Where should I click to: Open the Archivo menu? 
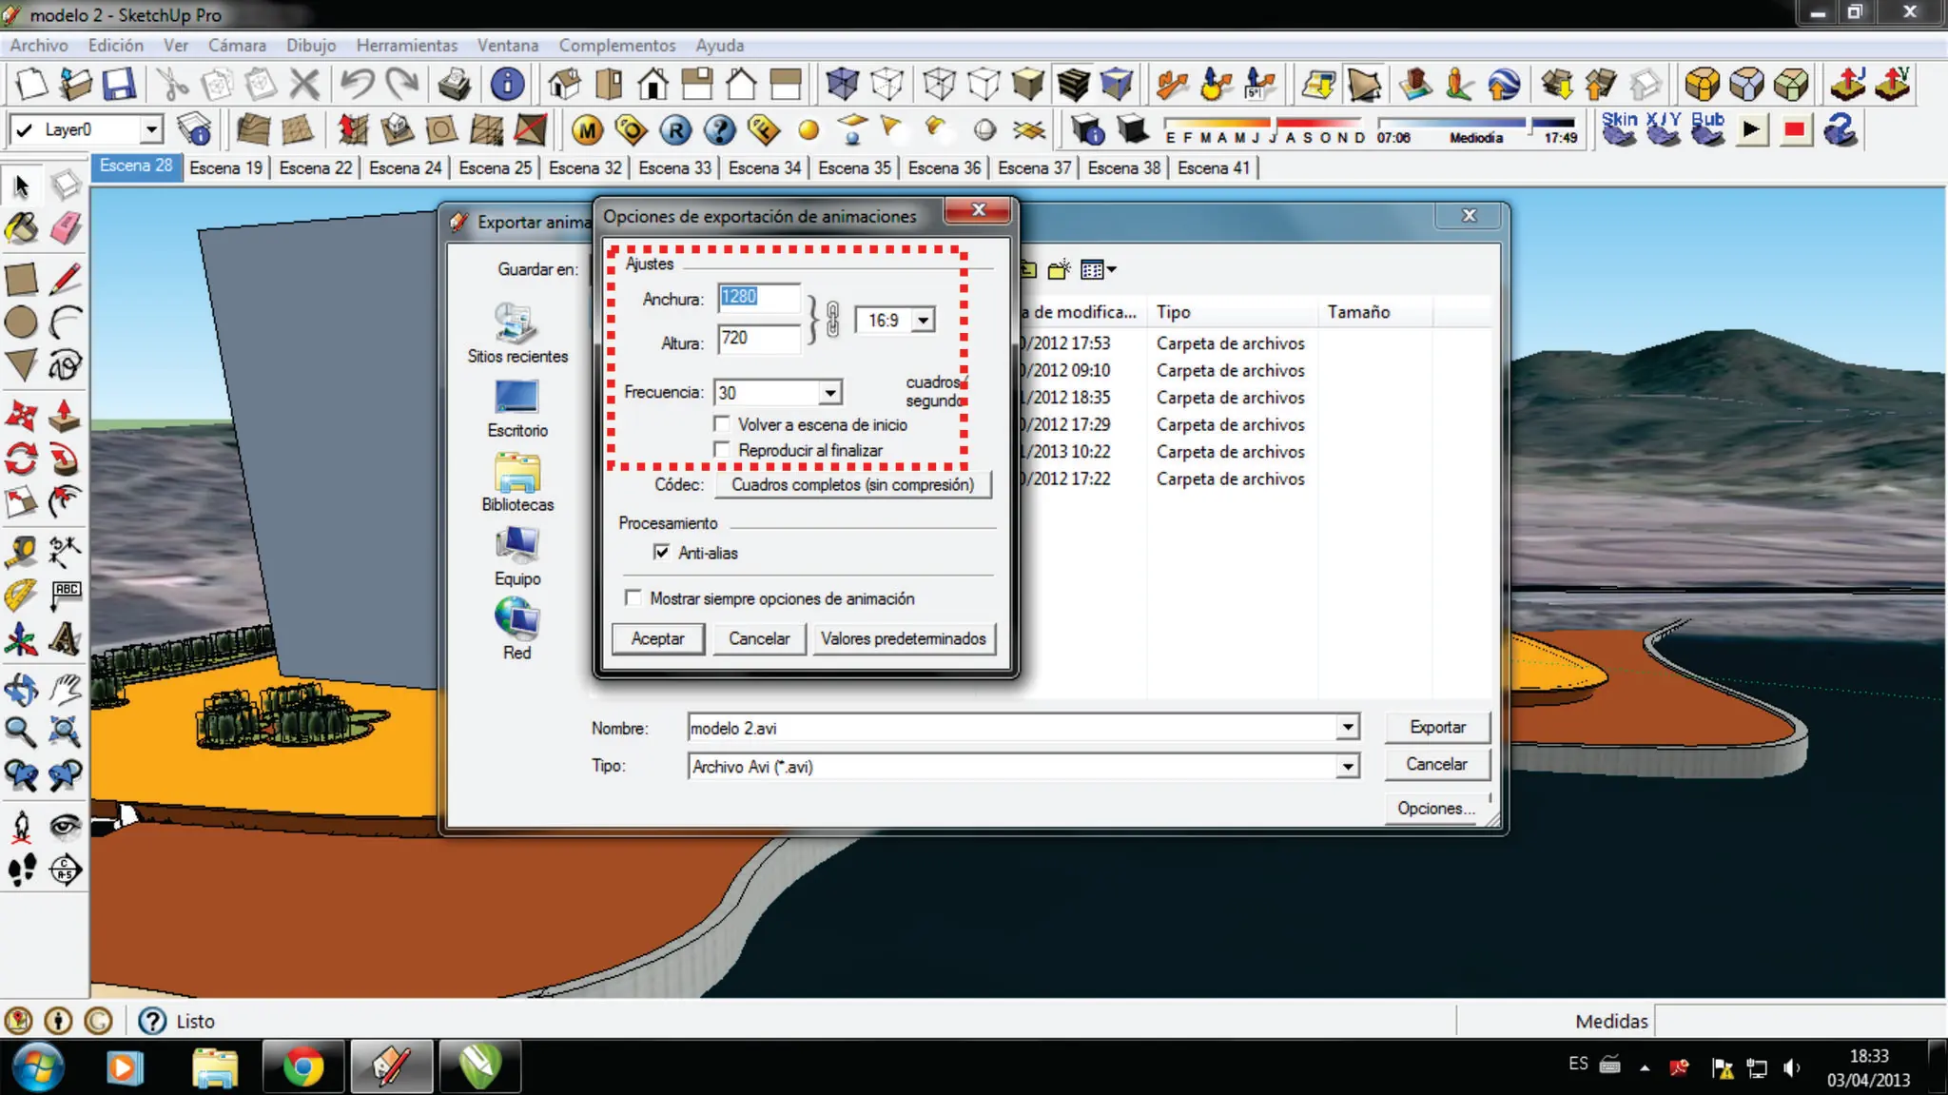coord(39,45)
